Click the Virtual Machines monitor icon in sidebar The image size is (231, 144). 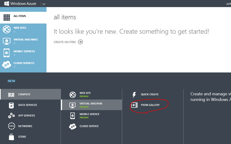click(x=6, y=41)
